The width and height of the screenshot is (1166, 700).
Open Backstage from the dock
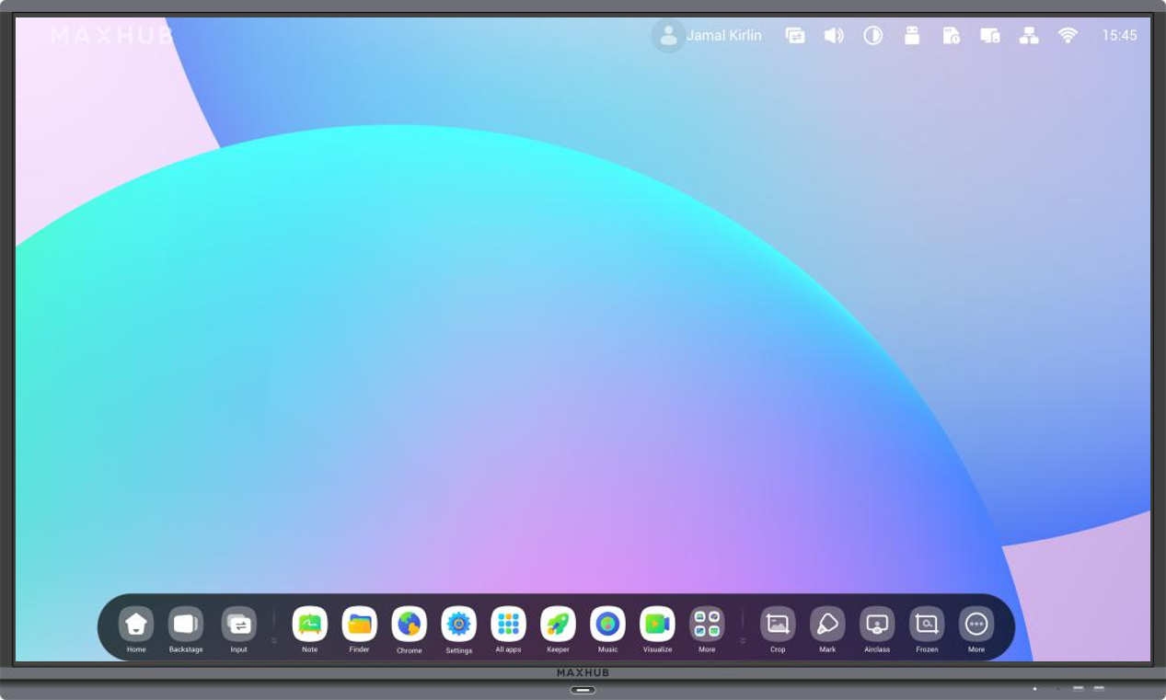186,624
